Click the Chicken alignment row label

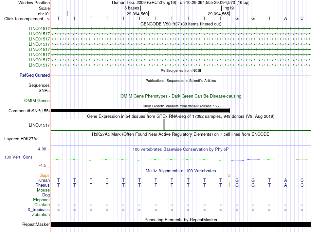pyautogui.click(x=42, y=205)
